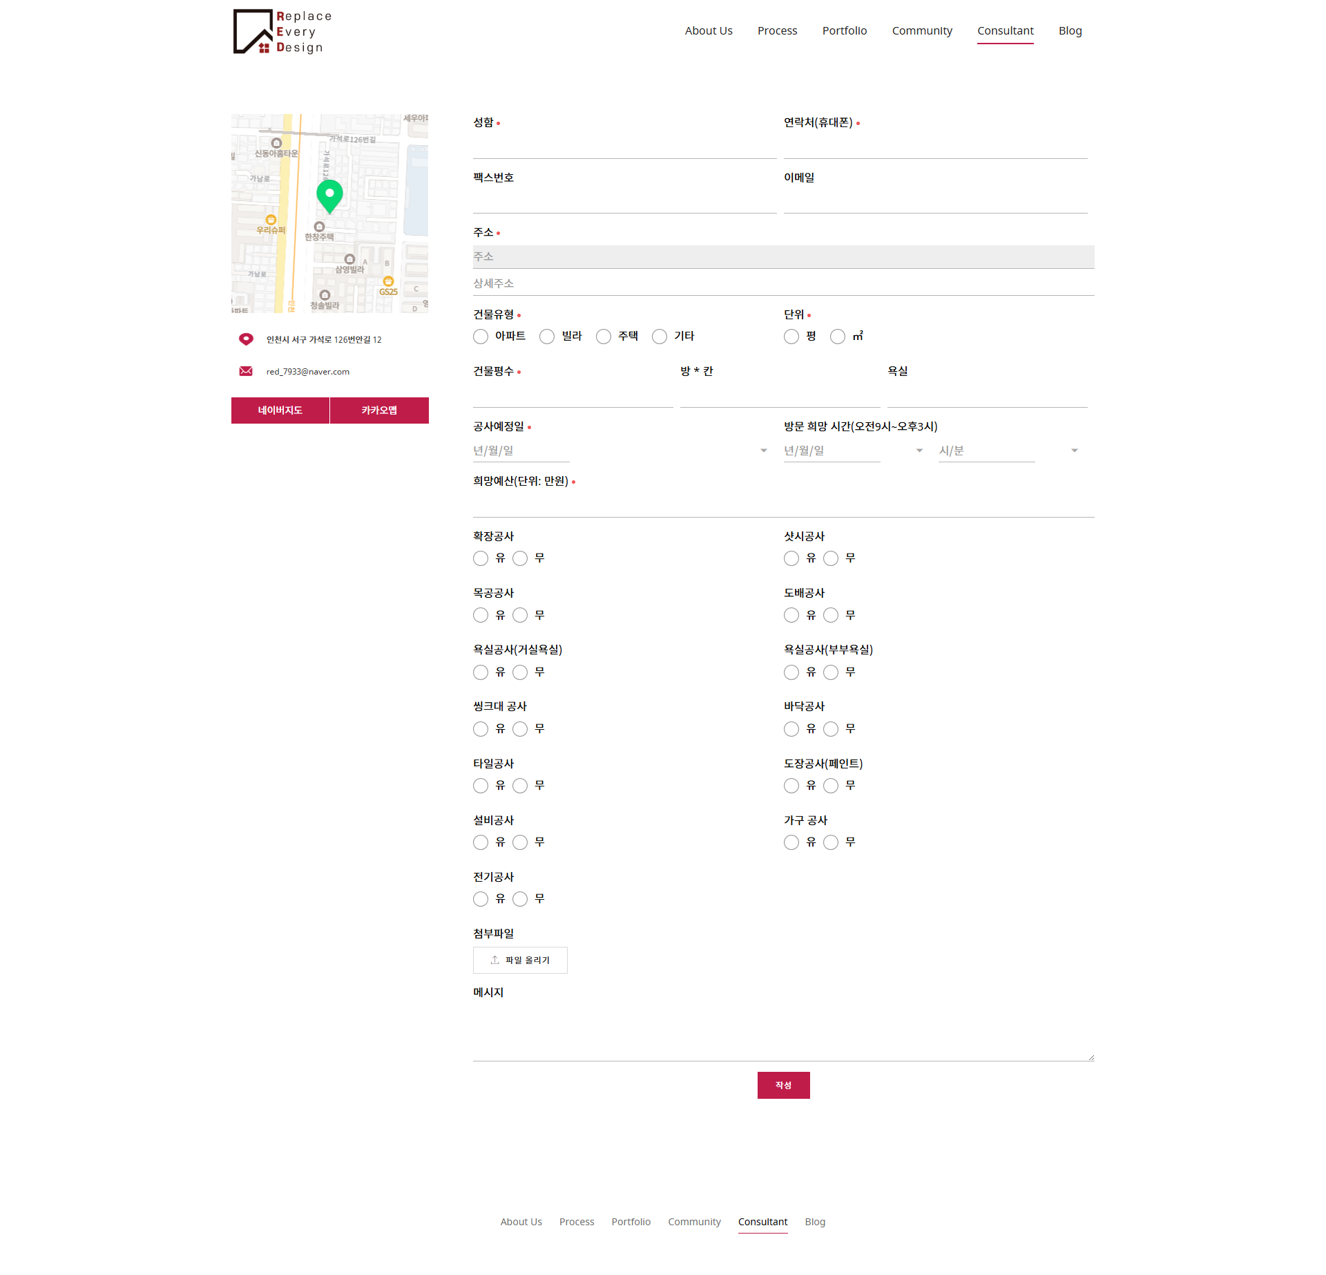Open Portfolio in the top navigation
This screenshot has width=1326, height=1275.
tap(844, 30)
